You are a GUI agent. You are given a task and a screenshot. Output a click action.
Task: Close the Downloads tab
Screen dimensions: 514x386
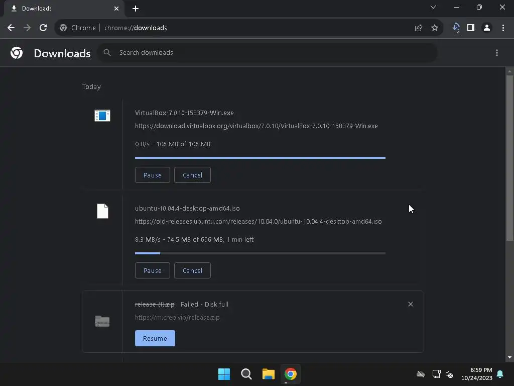point(116,9)
